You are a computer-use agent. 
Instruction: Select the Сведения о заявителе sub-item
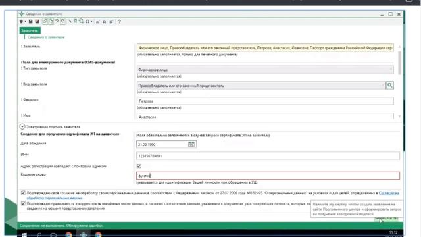pos(46,37)
